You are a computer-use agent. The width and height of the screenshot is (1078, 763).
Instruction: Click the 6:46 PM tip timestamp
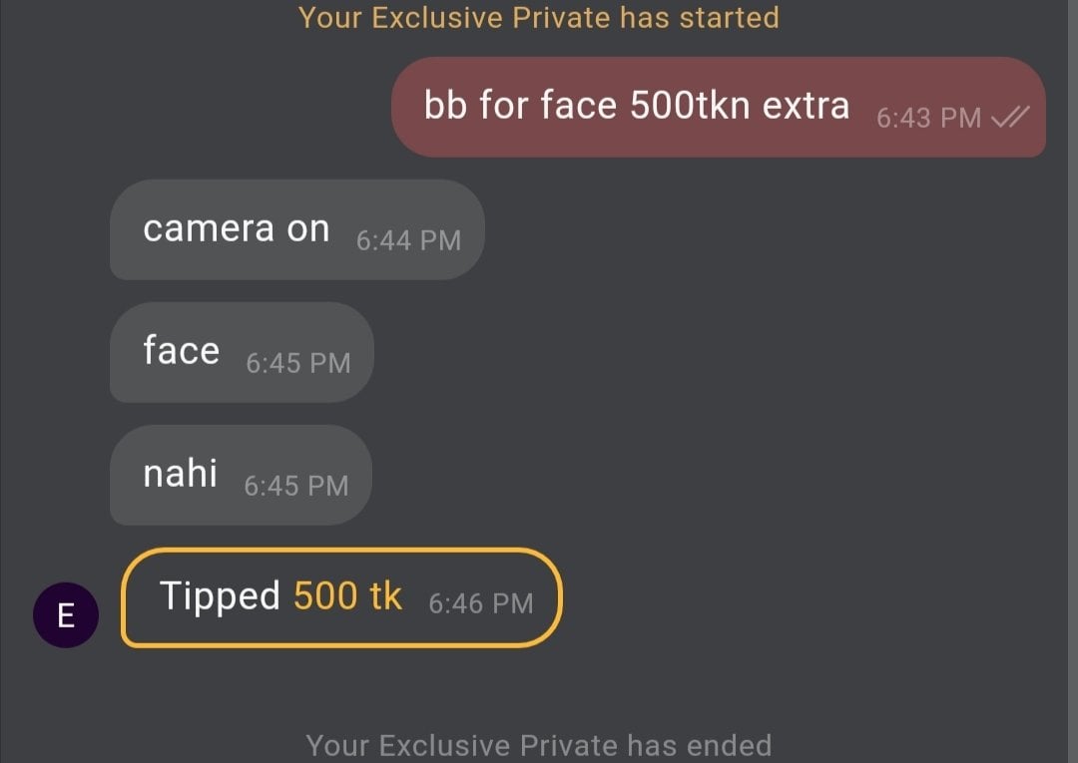pyautogui.click(x=481, y=603)
